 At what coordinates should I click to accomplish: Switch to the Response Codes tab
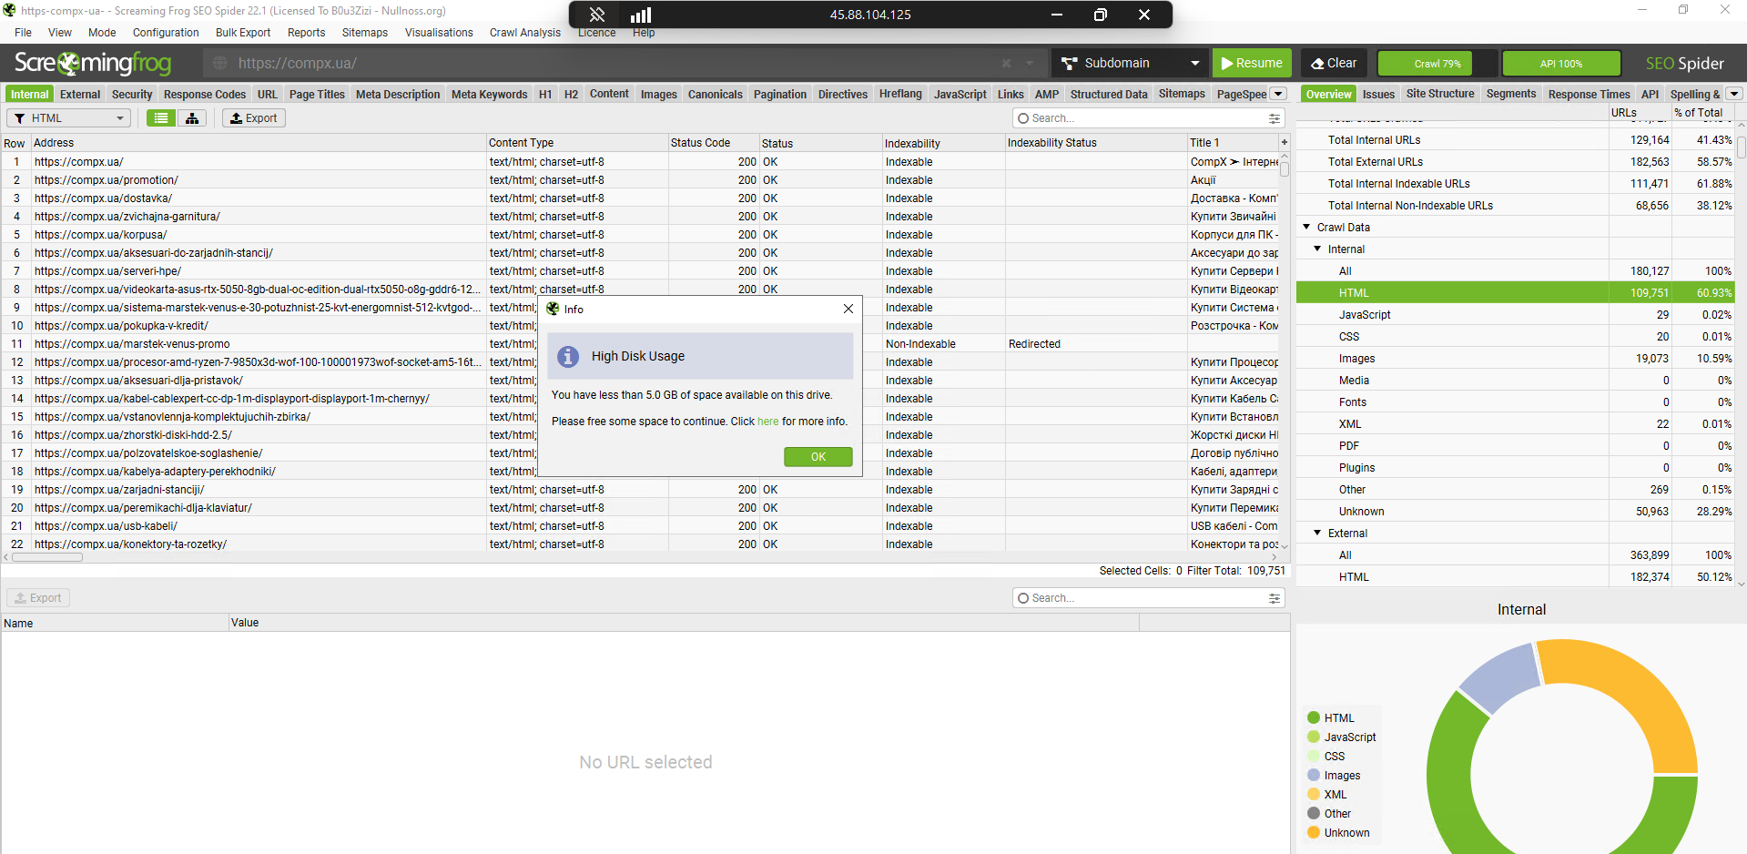(x=205, y=94)
